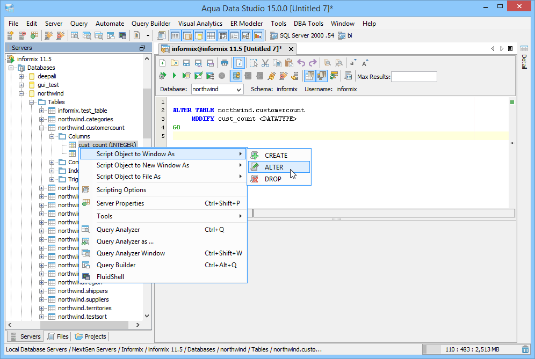Click the Cut scissors icon
This screenshot has height=359, width=535.
[x=265, y=63]
